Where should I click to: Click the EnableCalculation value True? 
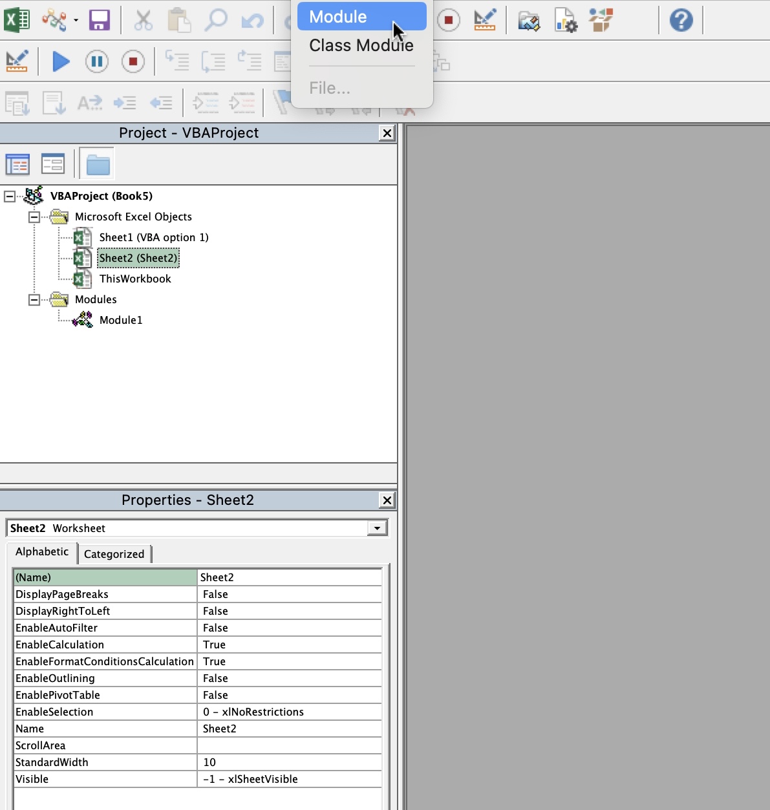point(289,645)
